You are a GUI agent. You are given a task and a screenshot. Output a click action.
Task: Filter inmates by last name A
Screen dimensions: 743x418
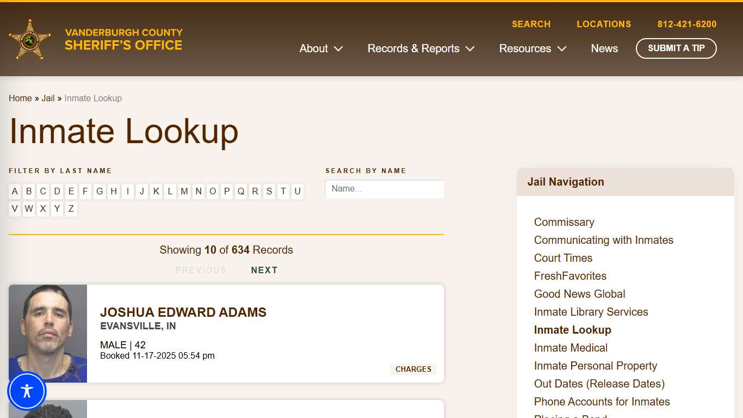tap(15, 192)
